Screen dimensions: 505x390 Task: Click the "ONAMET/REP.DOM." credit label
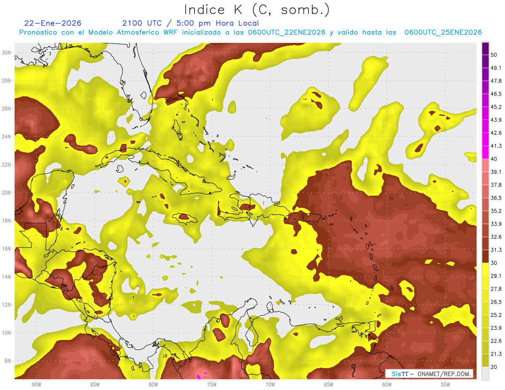pyautogui.click(x=444, y=374)
